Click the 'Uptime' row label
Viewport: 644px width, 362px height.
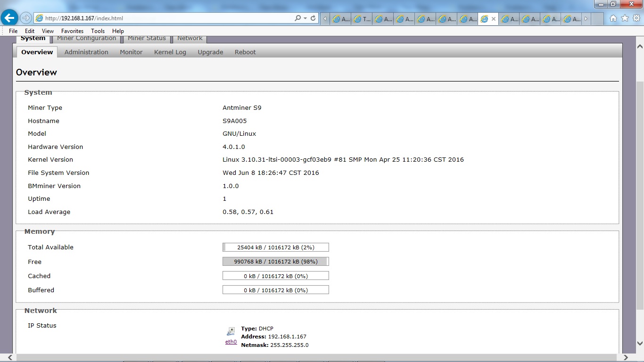(x=39, y=199)
